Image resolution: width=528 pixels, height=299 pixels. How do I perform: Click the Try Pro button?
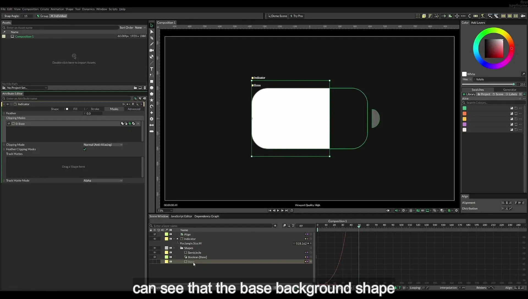tap(296, 16)
